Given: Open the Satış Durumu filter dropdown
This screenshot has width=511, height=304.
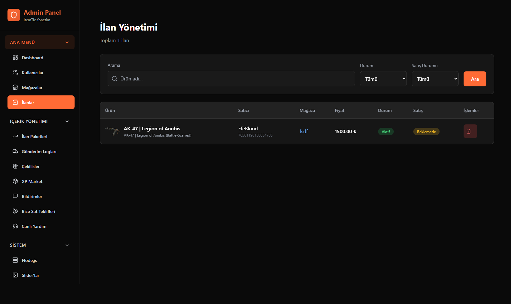Looking at the screenshot, I should coord(435,79).
